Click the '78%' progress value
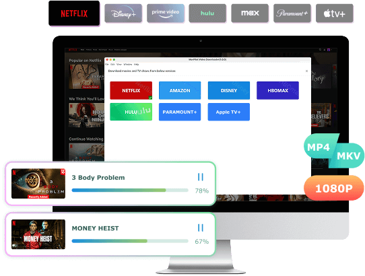Viewport: 365px width, 276px height. 202,191
